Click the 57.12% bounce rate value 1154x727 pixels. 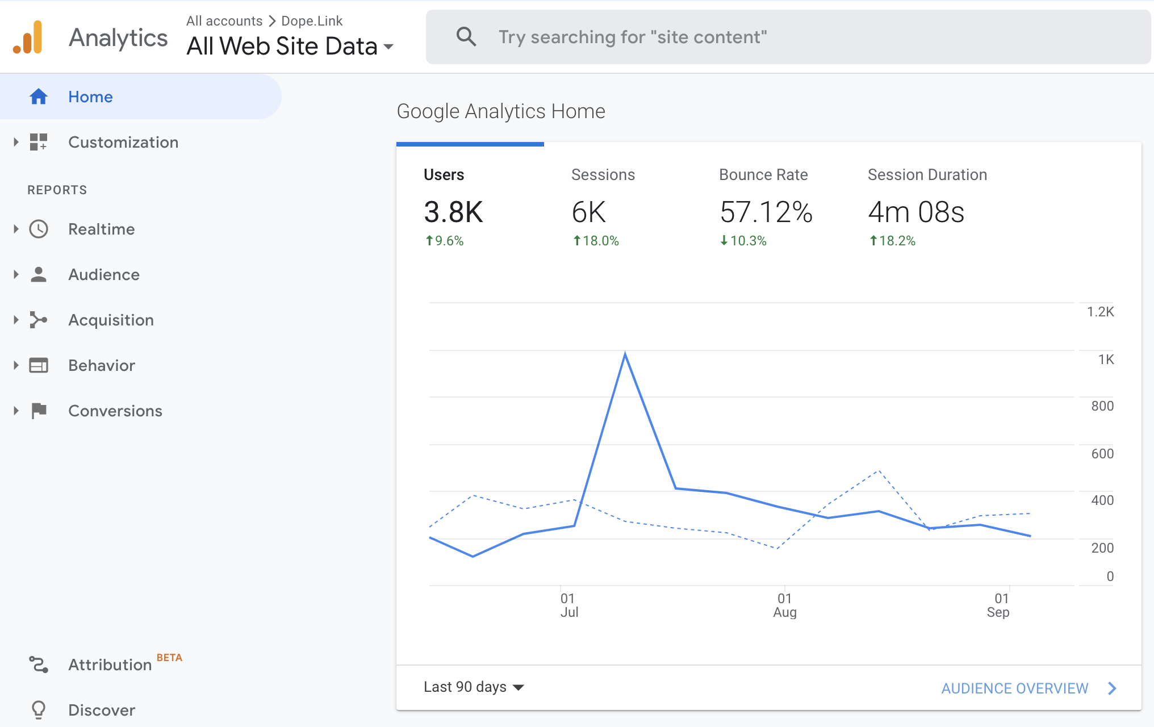pyautogui.click(x=766, y=212)
